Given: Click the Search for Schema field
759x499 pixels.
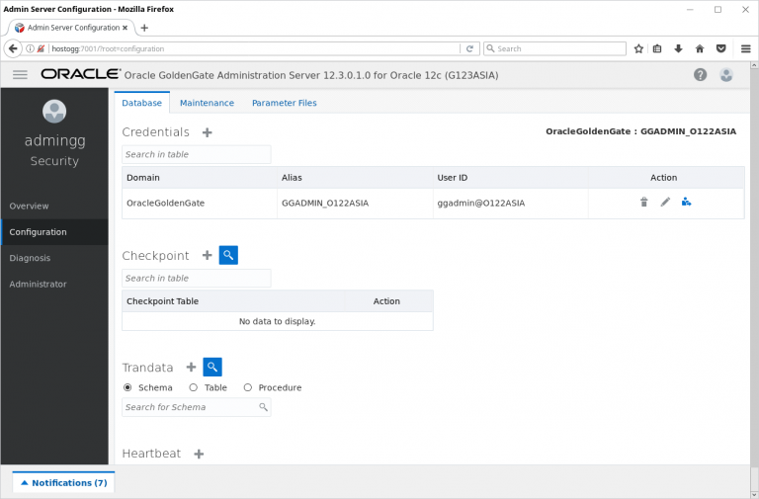Looking at the screenshot, I should pos(190,407).
